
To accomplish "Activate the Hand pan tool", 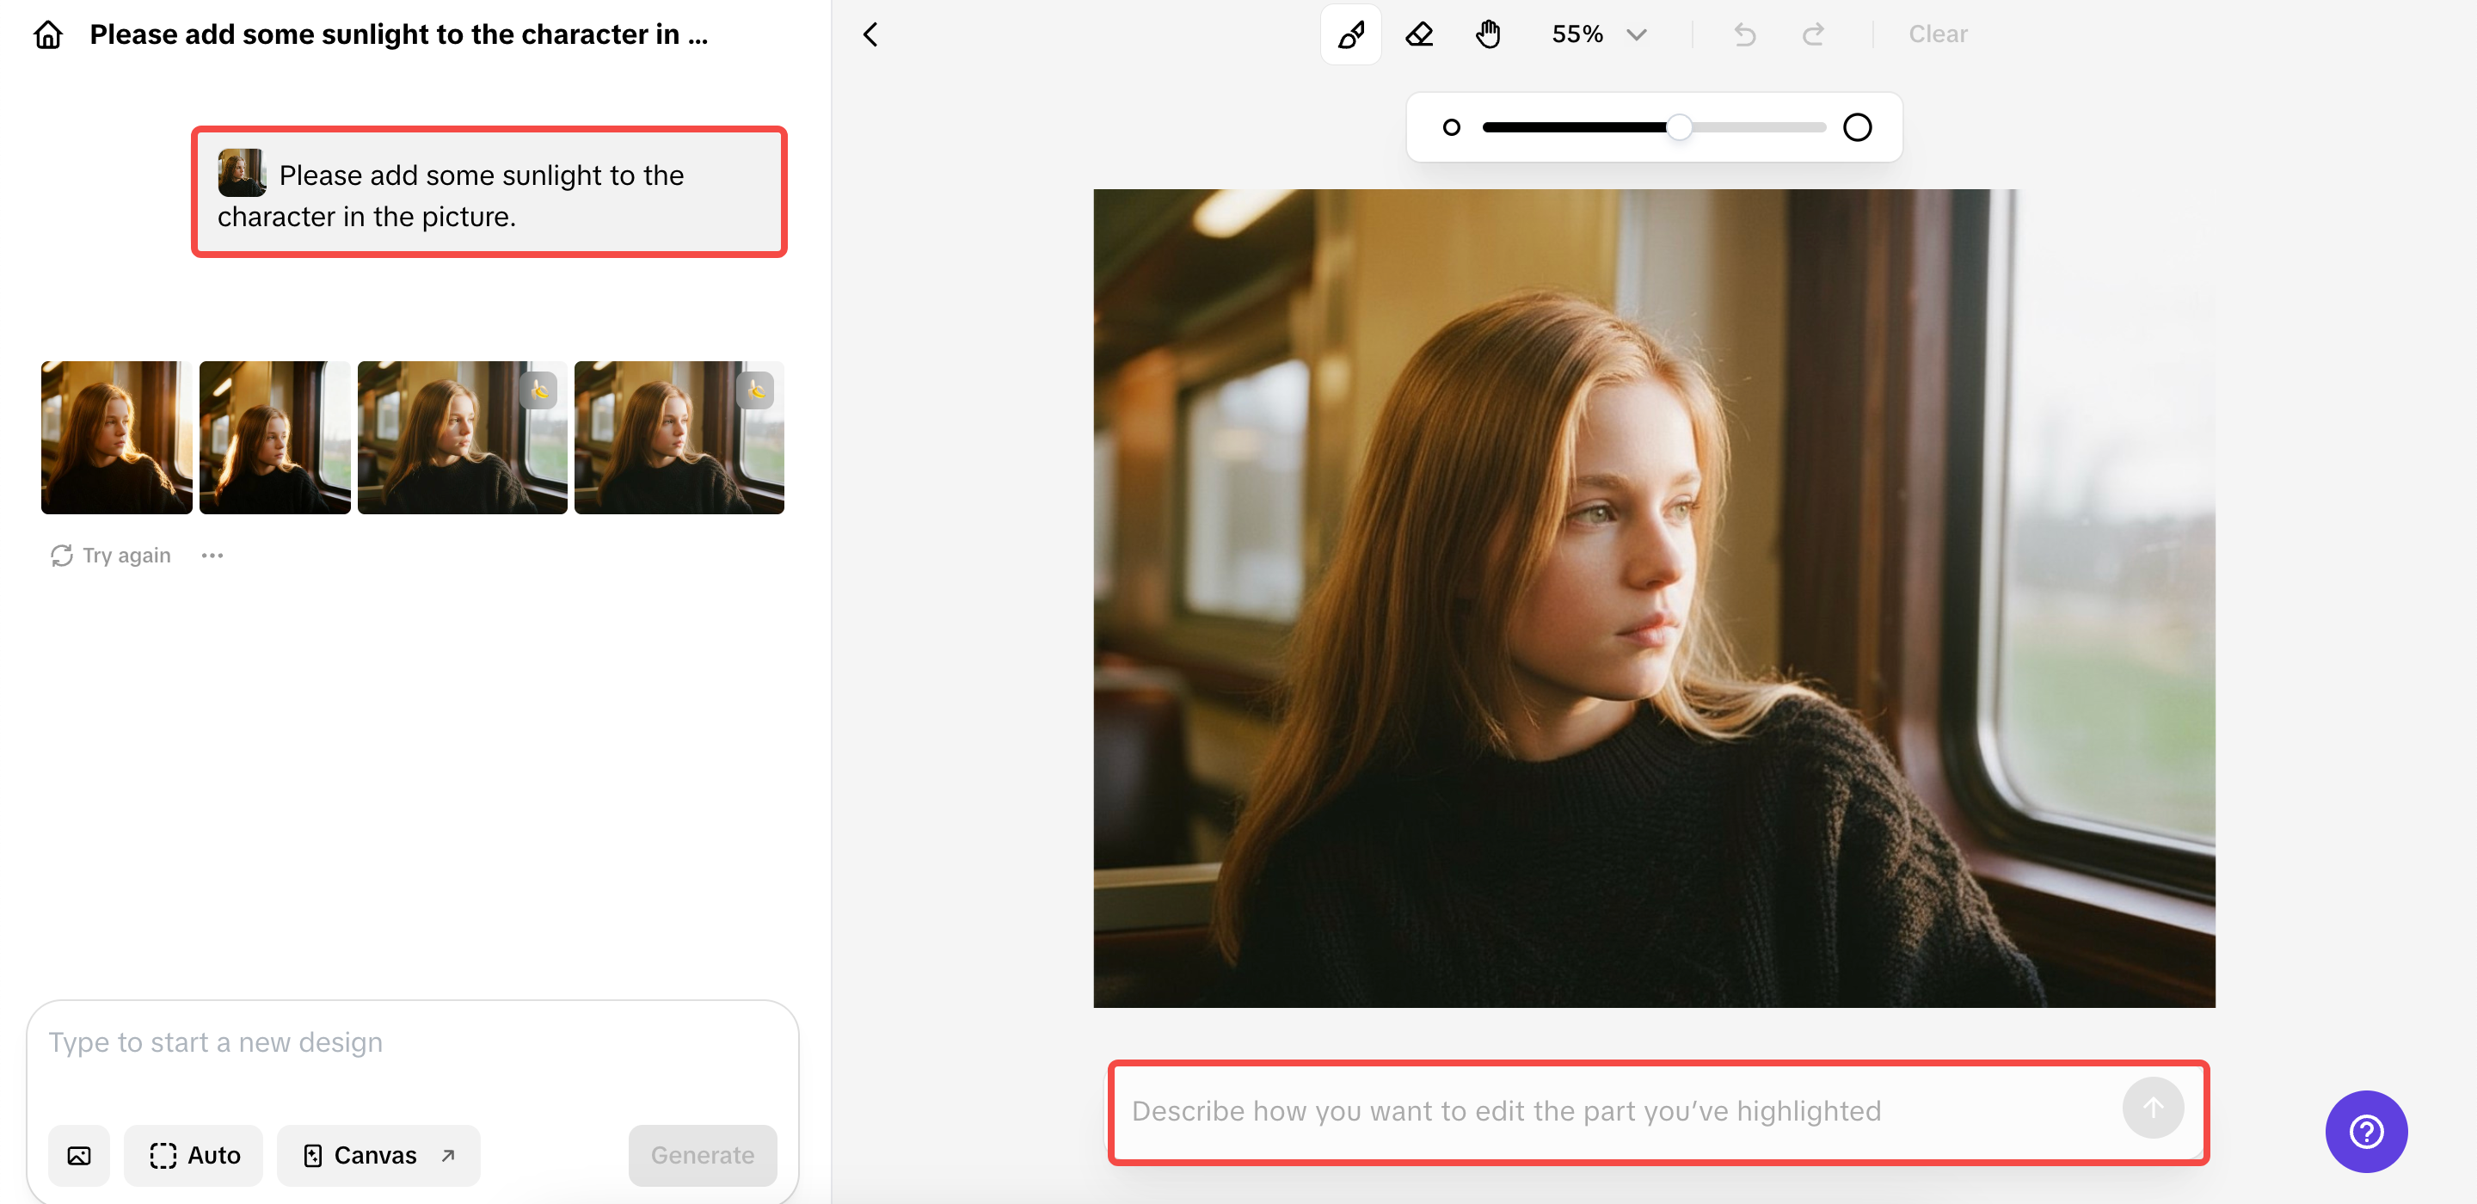I will pos(1486,34).
